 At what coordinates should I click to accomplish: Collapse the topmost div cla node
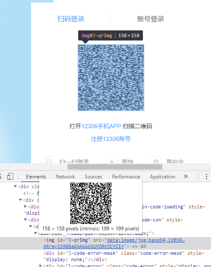coord(16,186)
